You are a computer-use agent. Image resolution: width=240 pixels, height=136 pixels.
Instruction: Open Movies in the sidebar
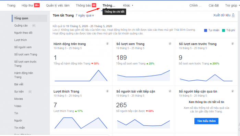[19, 99]
